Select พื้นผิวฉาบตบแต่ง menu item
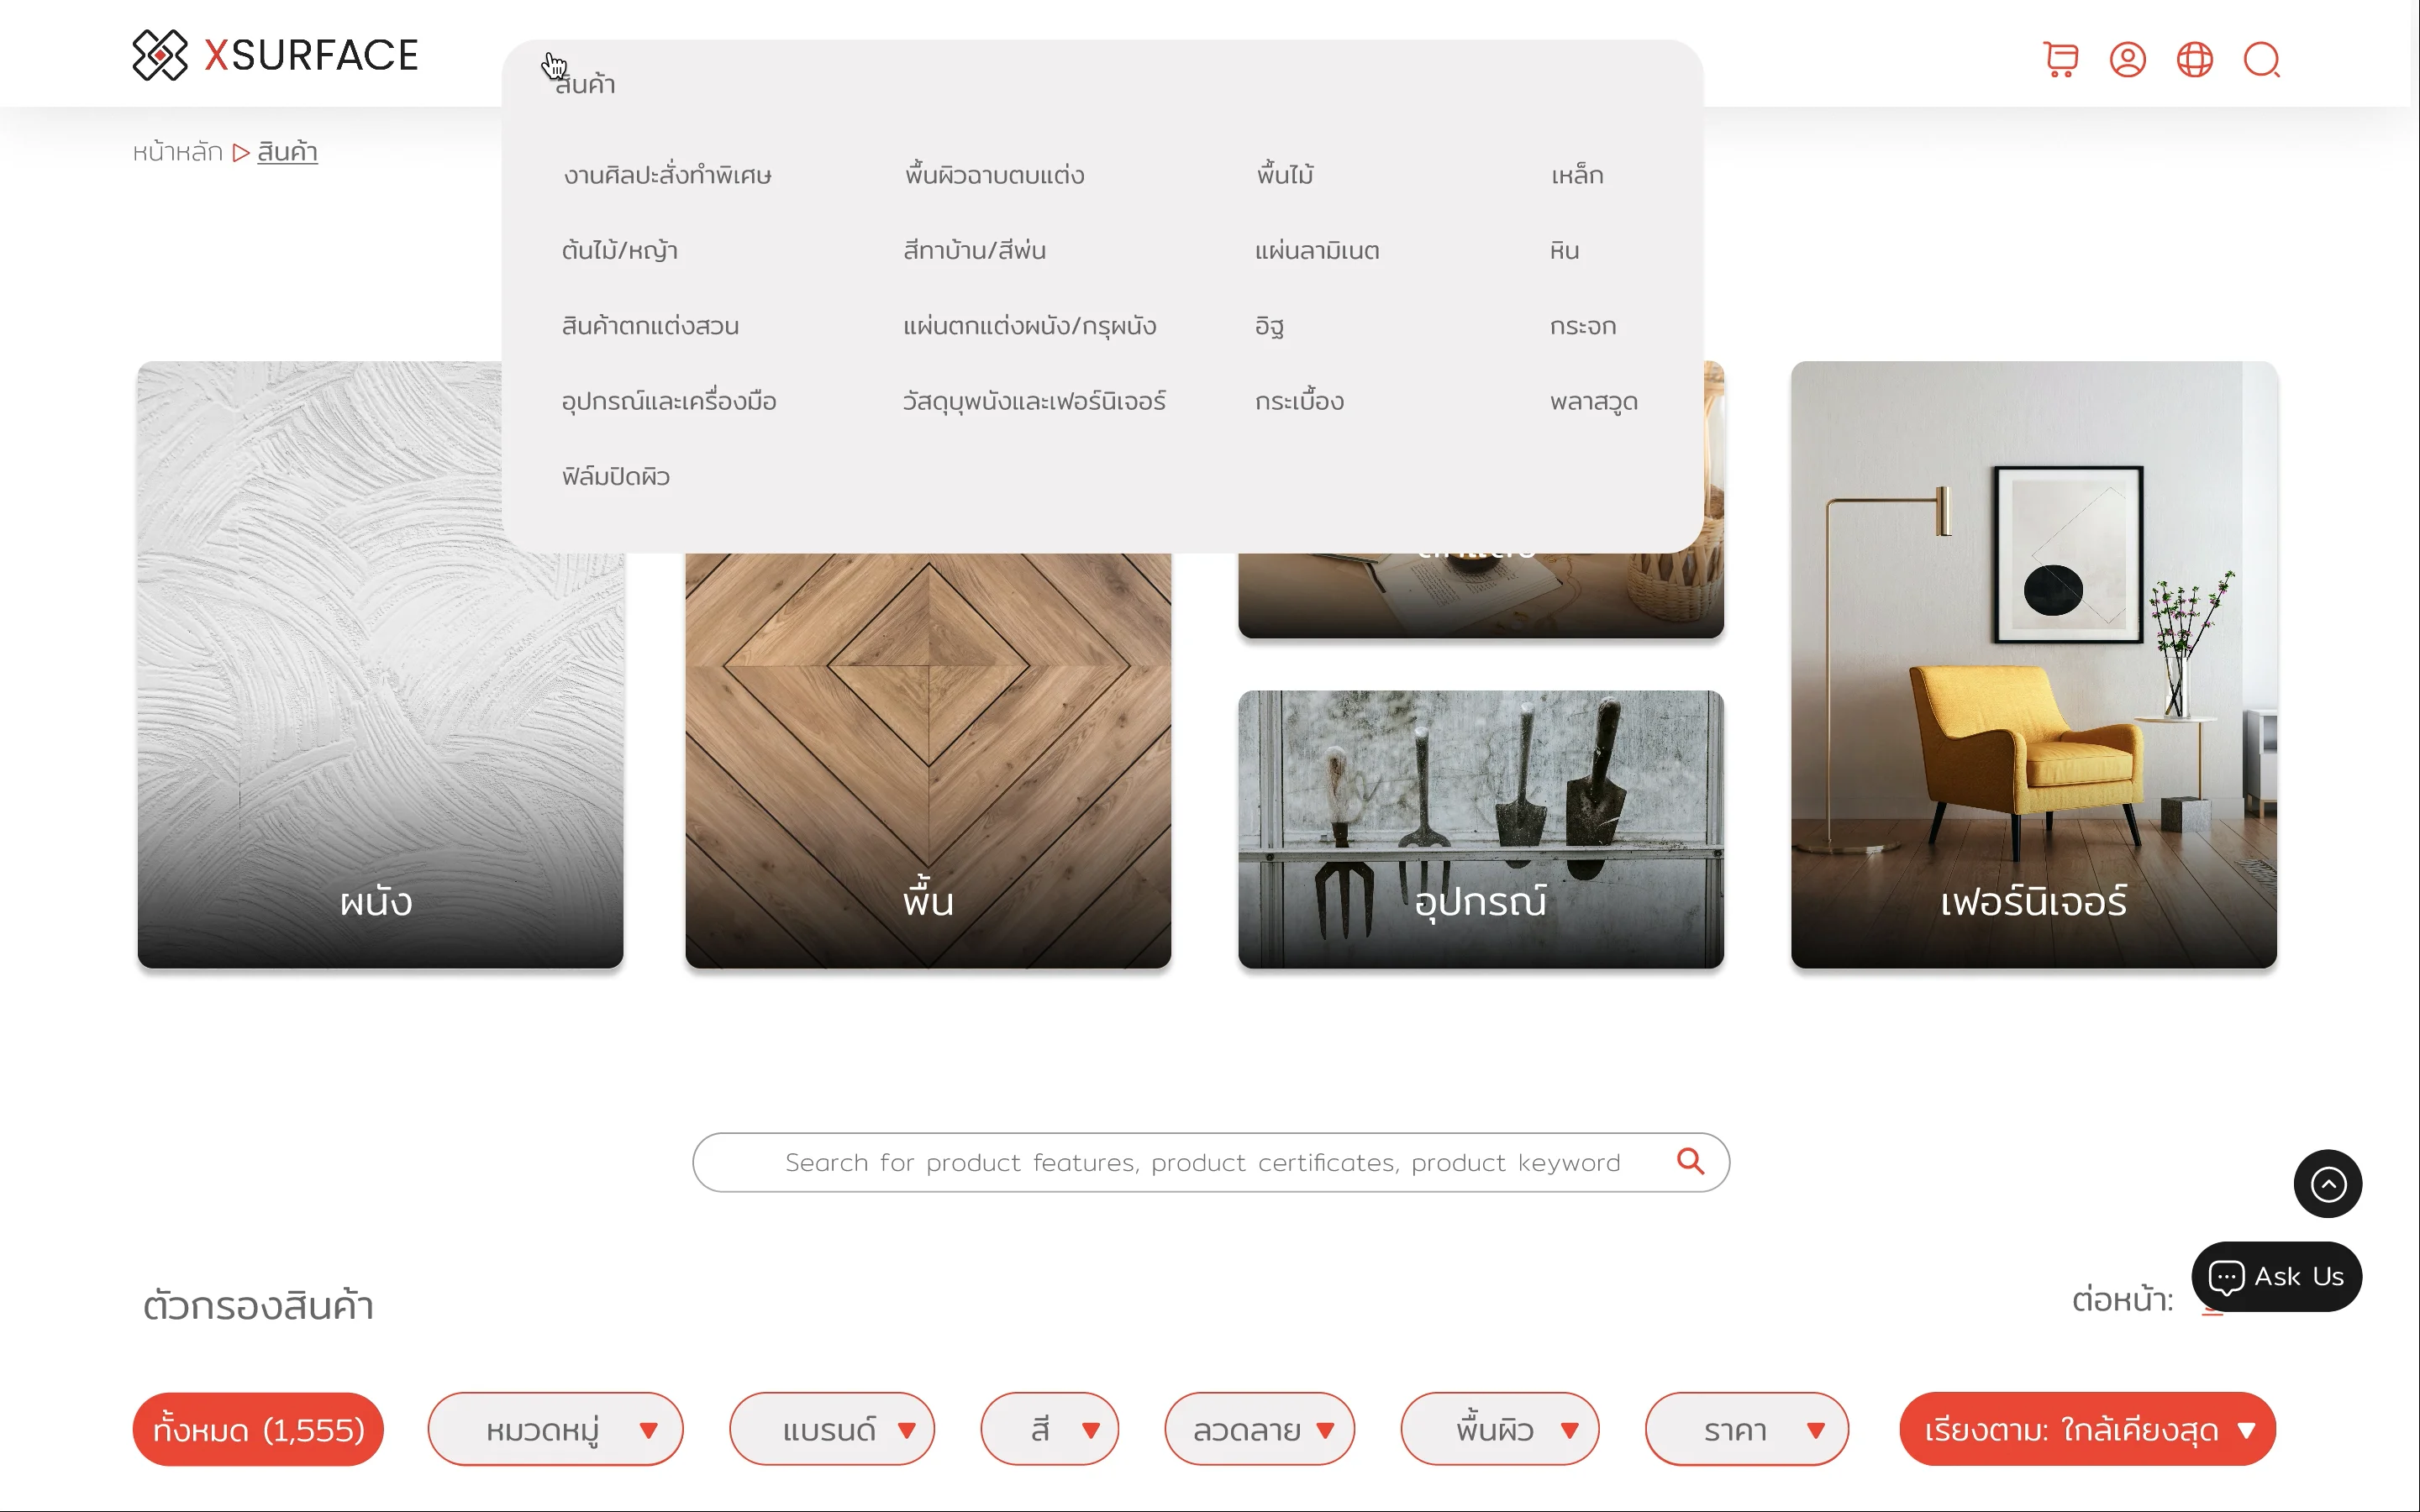 994,175
